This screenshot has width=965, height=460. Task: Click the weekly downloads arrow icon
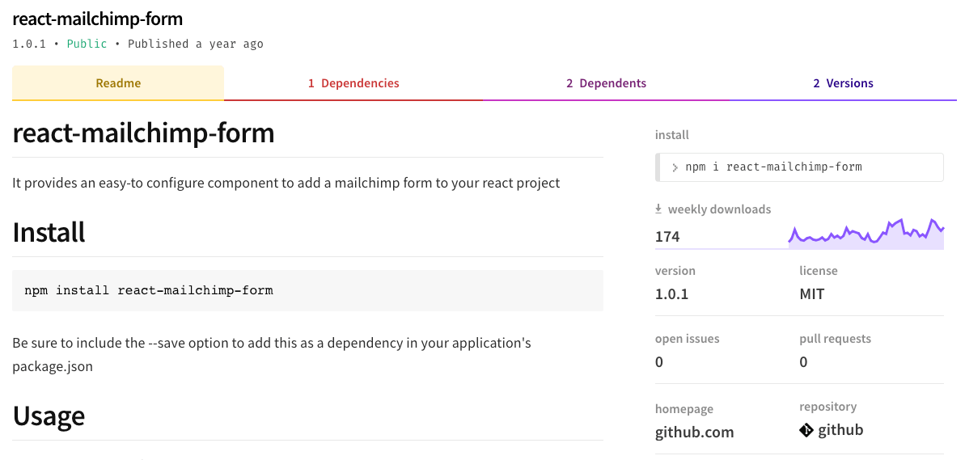(x=658, y=209)
